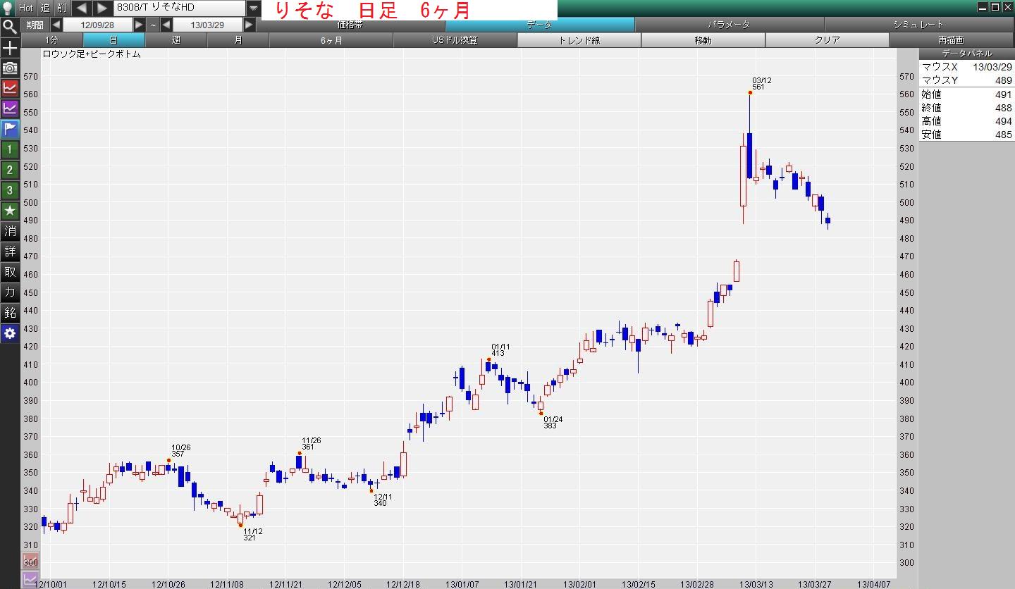Click the 削 (delete) button
The height and width of the screenshot is (589, 1015).
click(x=62, y=8)
